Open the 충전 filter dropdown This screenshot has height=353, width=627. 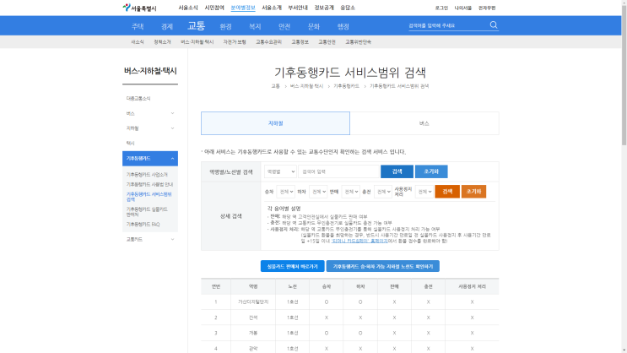click(382, 192)
